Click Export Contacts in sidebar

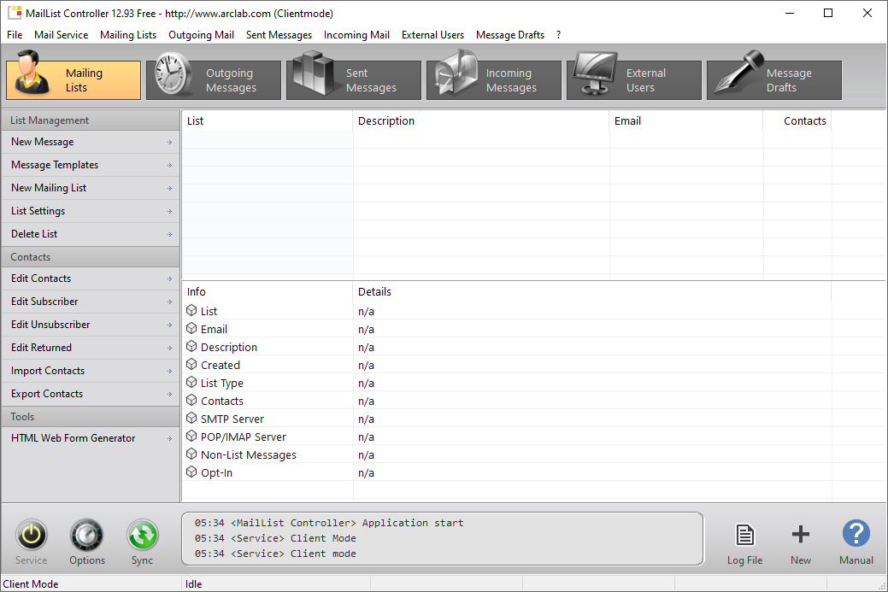[91, 393]
